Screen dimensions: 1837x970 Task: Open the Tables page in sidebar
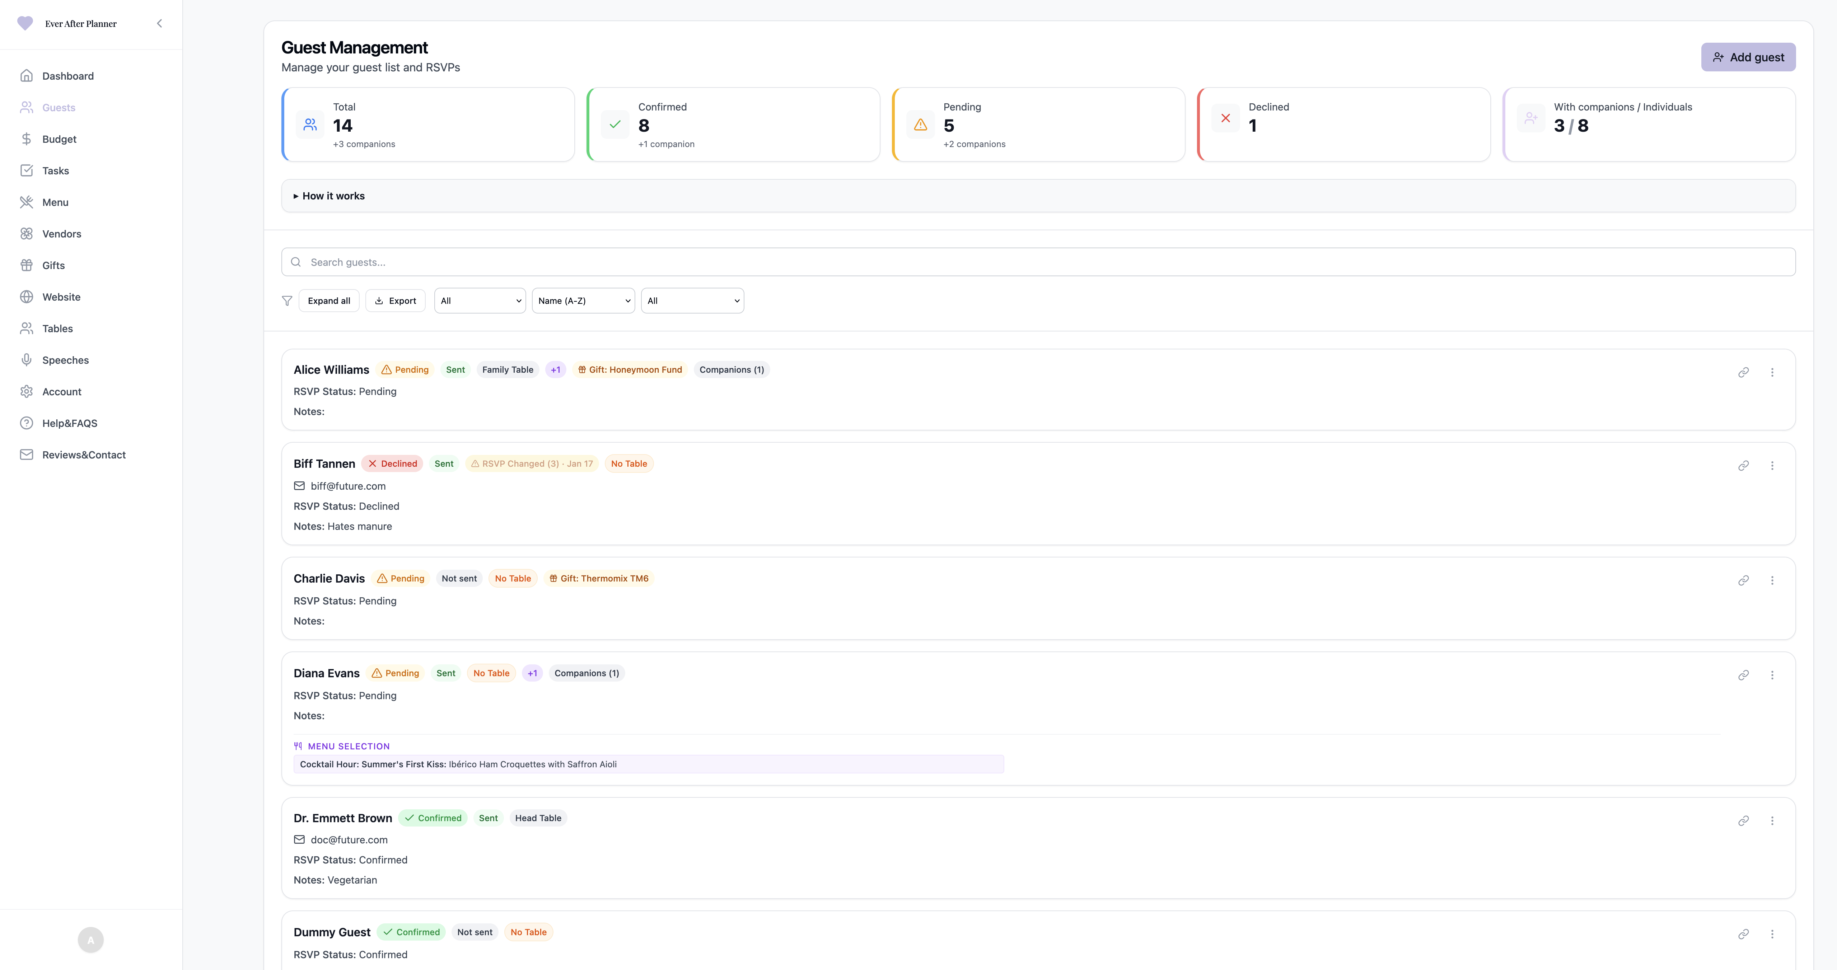[57, 329]
